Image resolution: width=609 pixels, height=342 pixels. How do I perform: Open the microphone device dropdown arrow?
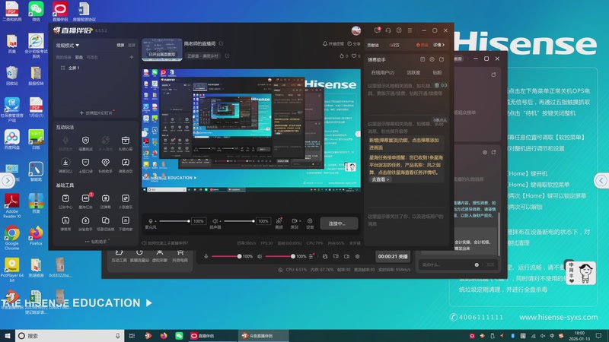[155, 221]
